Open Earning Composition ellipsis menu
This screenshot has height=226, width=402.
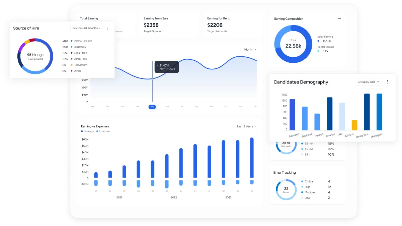click(x=339, y=19)
